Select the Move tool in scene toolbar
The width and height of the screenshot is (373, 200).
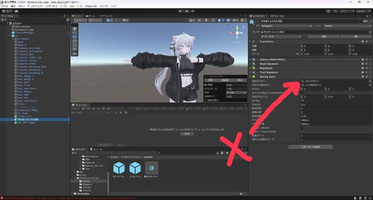[75, 32]
